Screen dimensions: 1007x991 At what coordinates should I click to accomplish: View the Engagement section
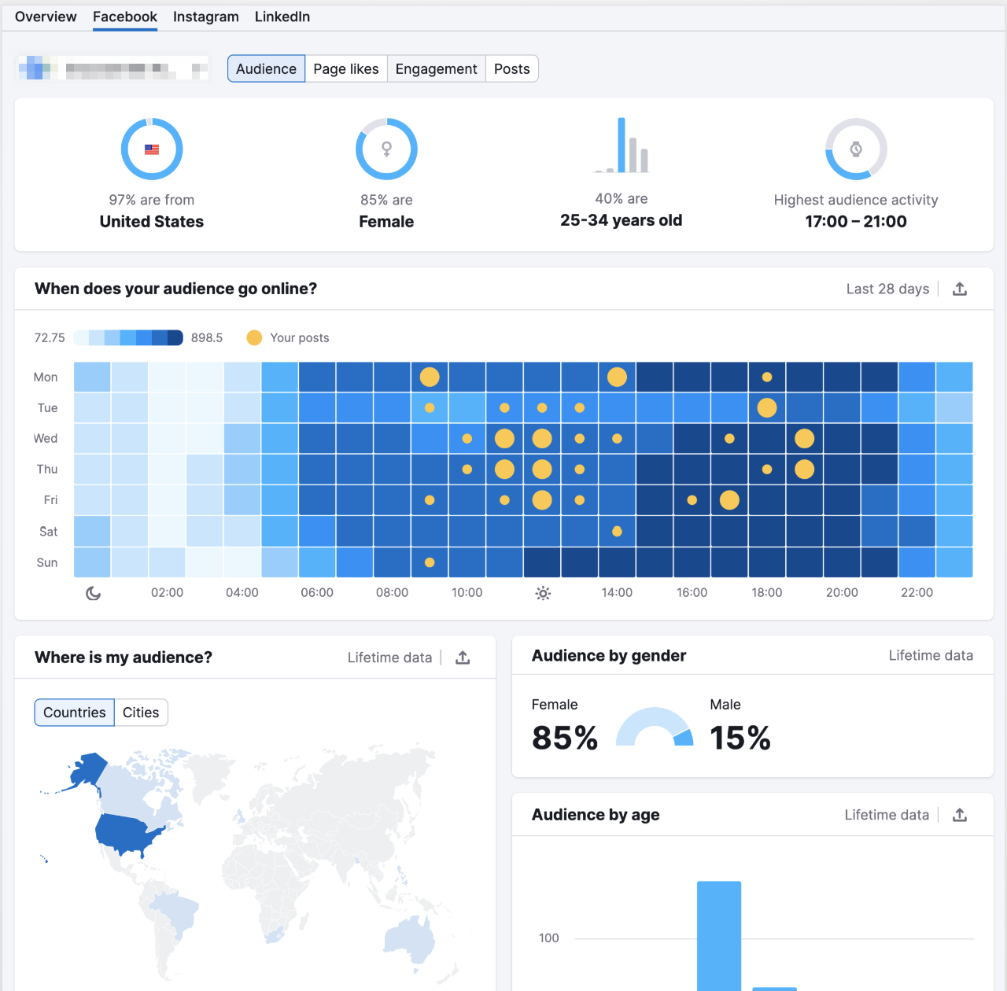pyautogui.click(x=436, y=68)
